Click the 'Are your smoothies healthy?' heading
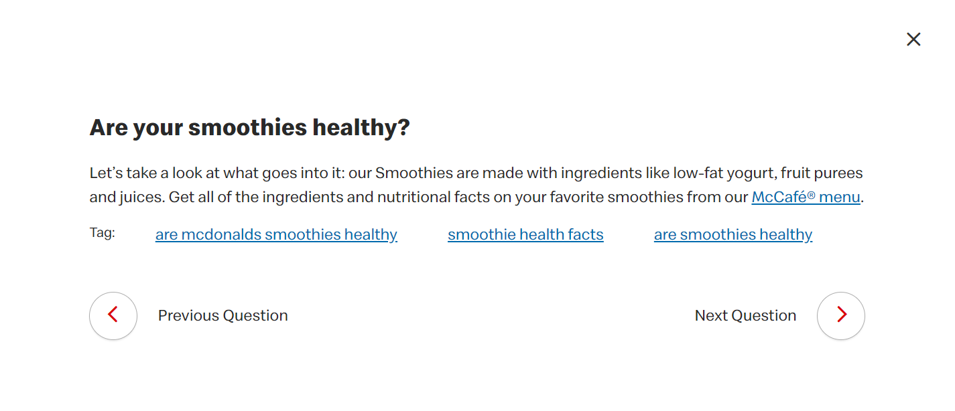The width and height of the screenshot is (955, 411). (x=249, y=127)
